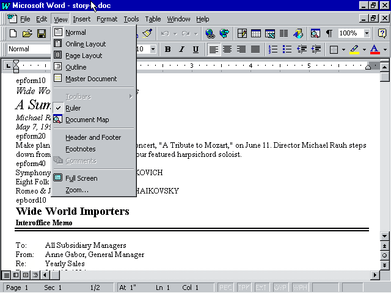
Task: Click the Insert Hyperlink globe icon
Action: coord(210,33)
